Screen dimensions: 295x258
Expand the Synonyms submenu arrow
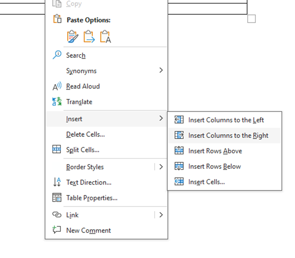161,70
